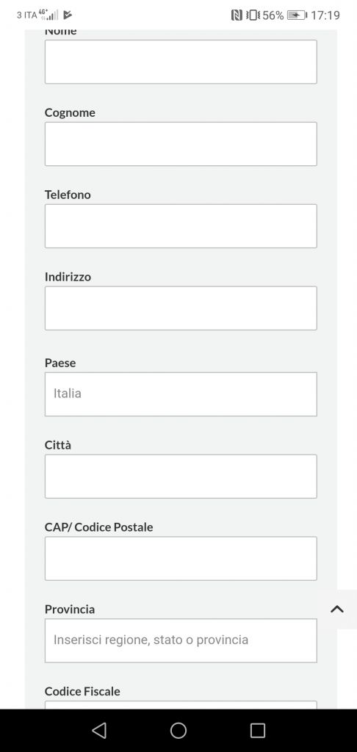Tap the vibration mode status icon
357x752 pixels.
point(253,15)
